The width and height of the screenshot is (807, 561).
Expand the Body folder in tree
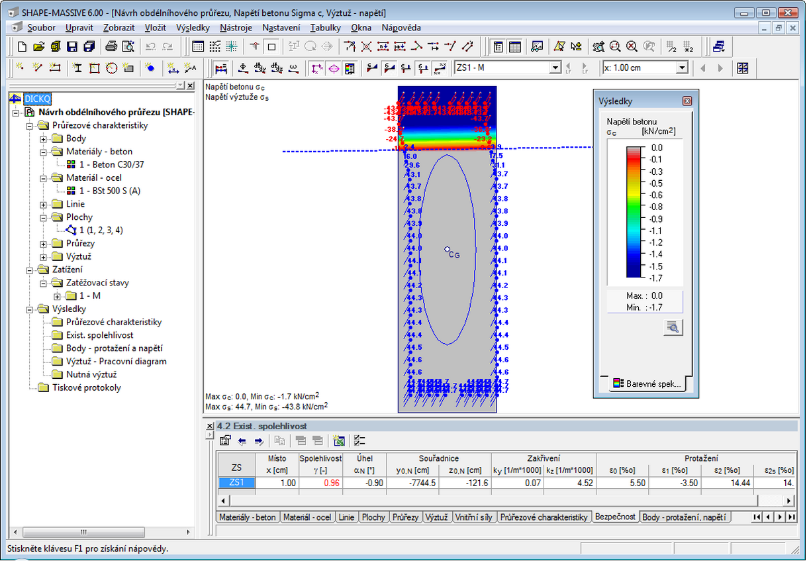coord(44,138)
